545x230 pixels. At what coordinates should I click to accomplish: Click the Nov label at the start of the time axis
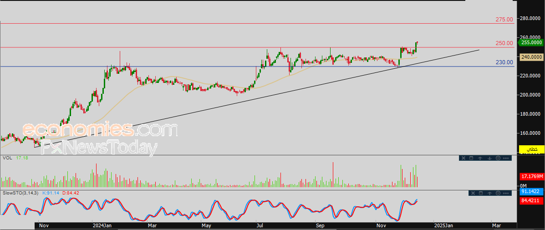tap(44, 225)
